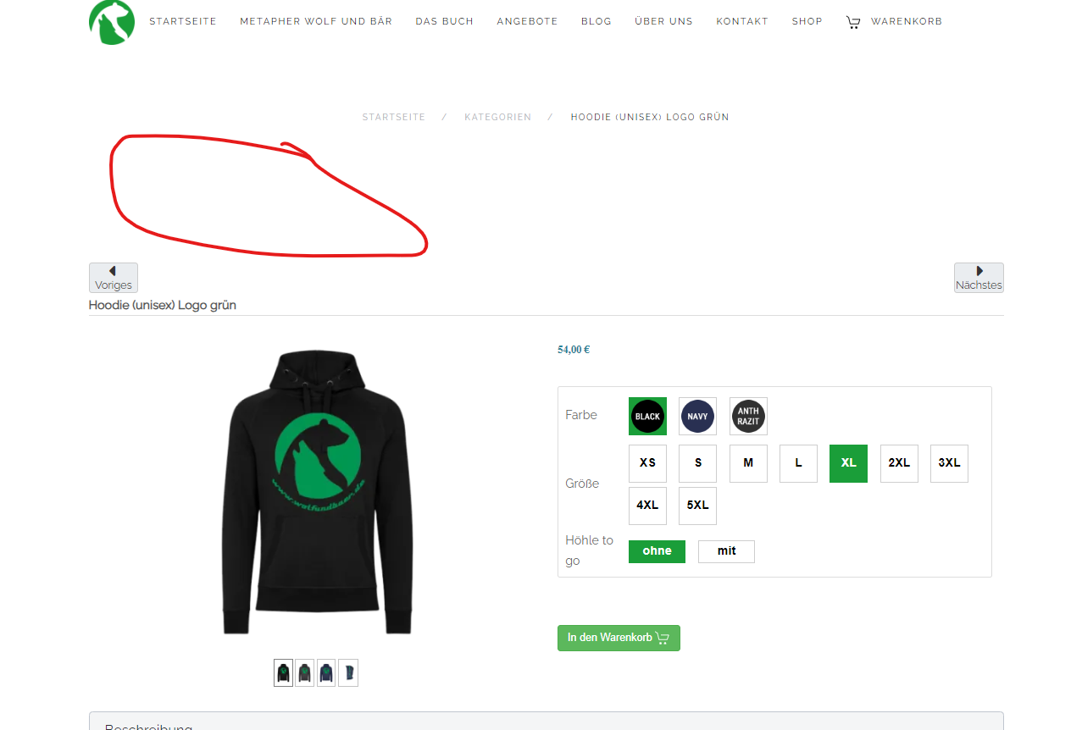Pick the Navy color swatch
The width and height of the screenshot is (1082, 730).
point(697,417)
